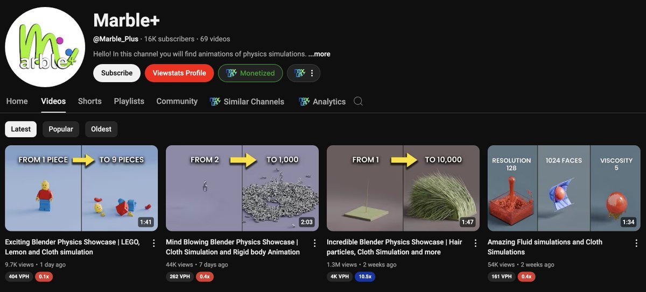This screenshot has height=292, width=646.
Task: Open the Playlists tab
Action: [129, 101]
